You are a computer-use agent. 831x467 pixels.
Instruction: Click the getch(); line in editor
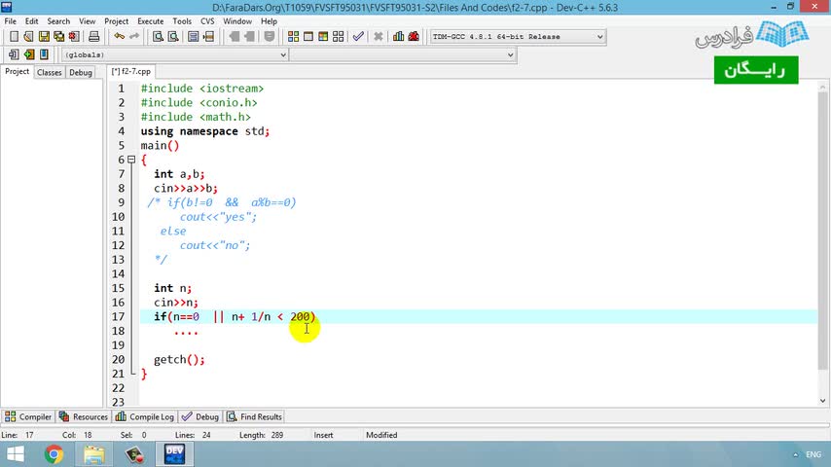pos(179,359)
